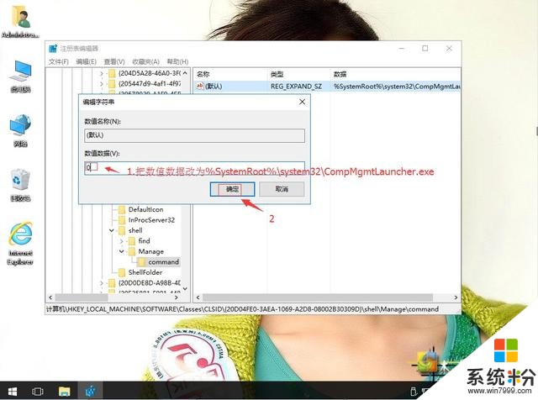Viewport: 538px width, 400px height.
Task: Click tree pane scroll left arrow
Action: click(x=50, y=297)
